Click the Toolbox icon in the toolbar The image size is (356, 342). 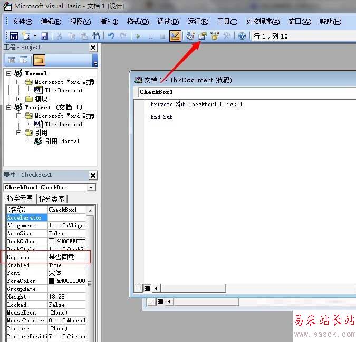(227, 36)
